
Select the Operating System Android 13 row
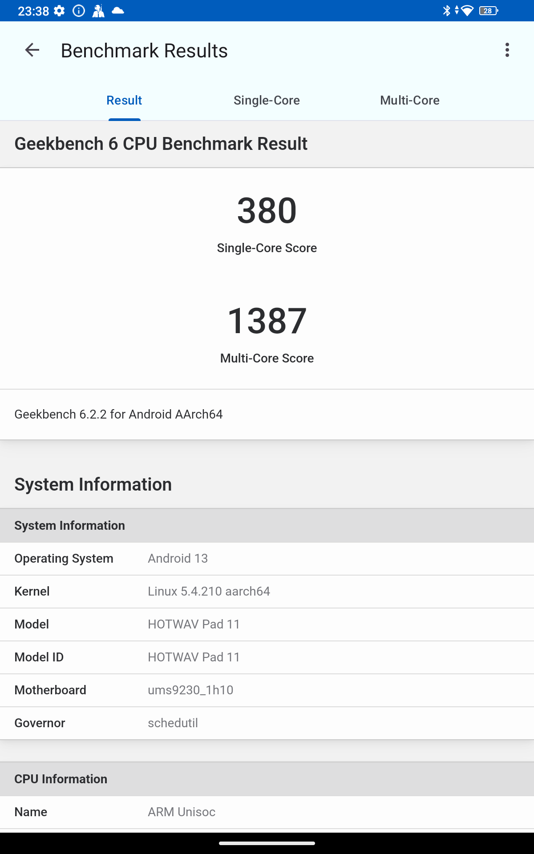pos(267,559)
